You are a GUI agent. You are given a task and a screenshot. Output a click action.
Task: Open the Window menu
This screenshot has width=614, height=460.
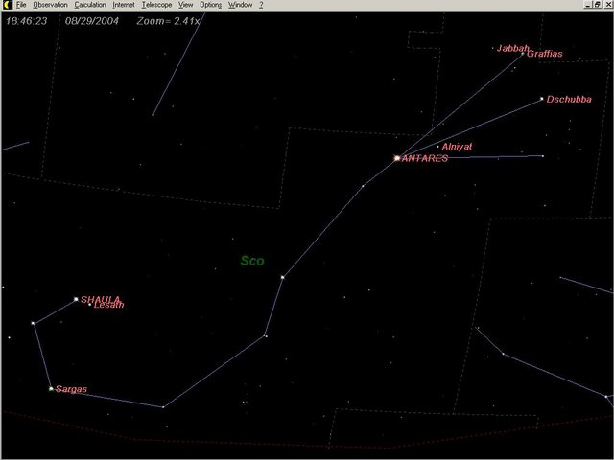(x=240, y=5)
